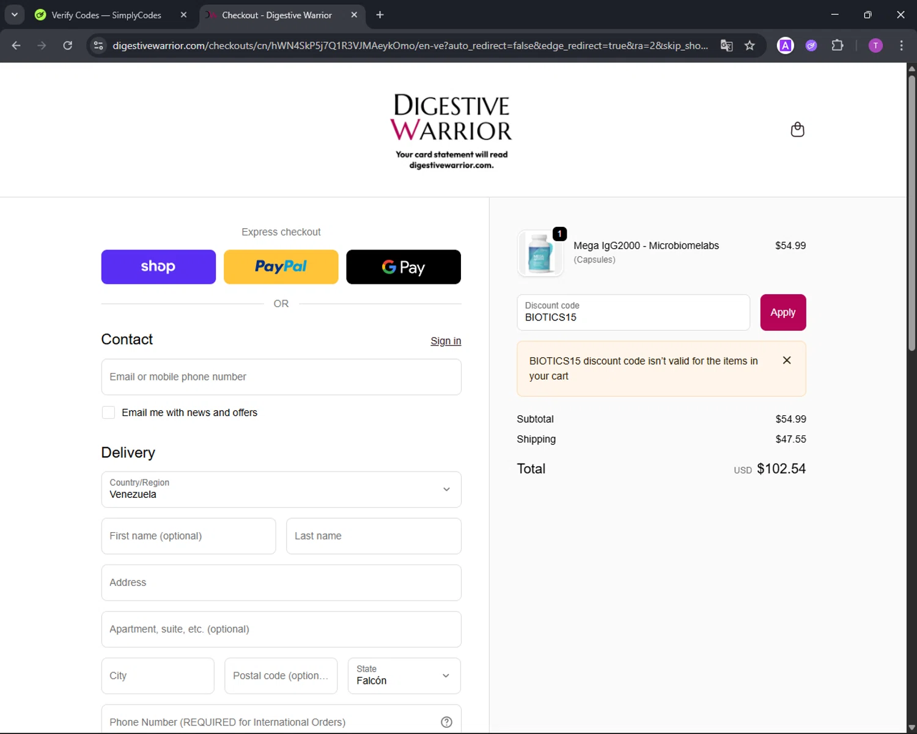Open the tab search dropdown arrow

15,15
